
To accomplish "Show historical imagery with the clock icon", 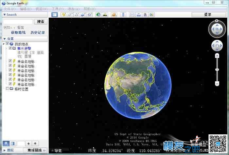I will (98, 15).
